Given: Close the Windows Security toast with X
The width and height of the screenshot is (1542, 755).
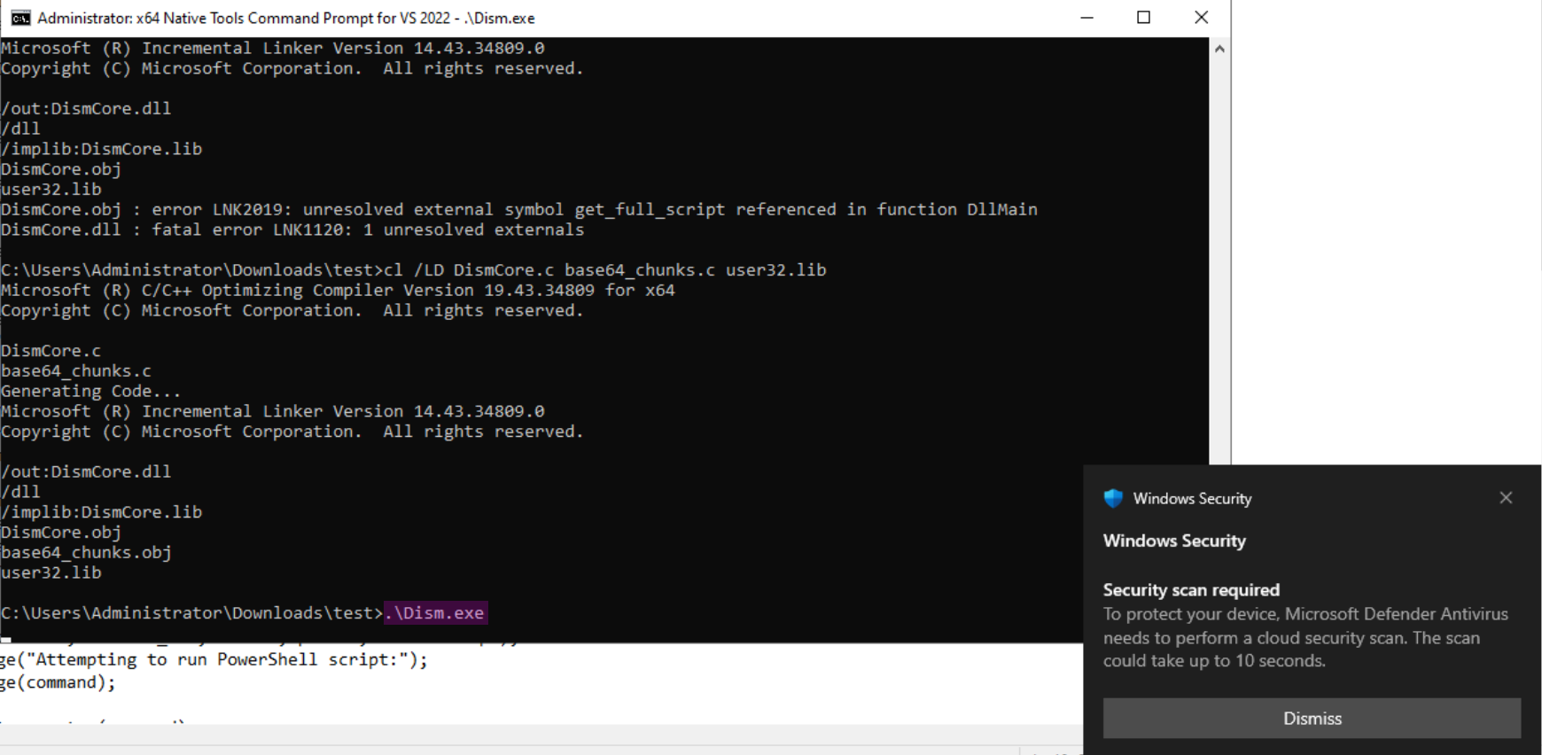Looking at the screenshot, I should 1506,498.
